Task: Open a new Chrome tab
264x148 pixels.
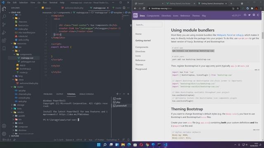Action: (231, 4)
